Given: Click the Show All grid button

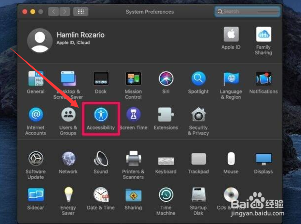Looking at the screenshot, I should click(x=81, y=12).
